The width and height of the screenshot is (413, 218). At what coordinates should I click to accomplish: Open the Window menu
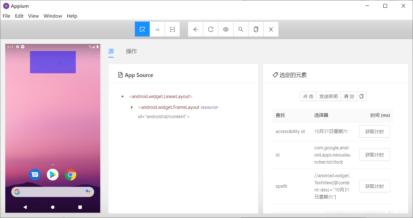53,16
